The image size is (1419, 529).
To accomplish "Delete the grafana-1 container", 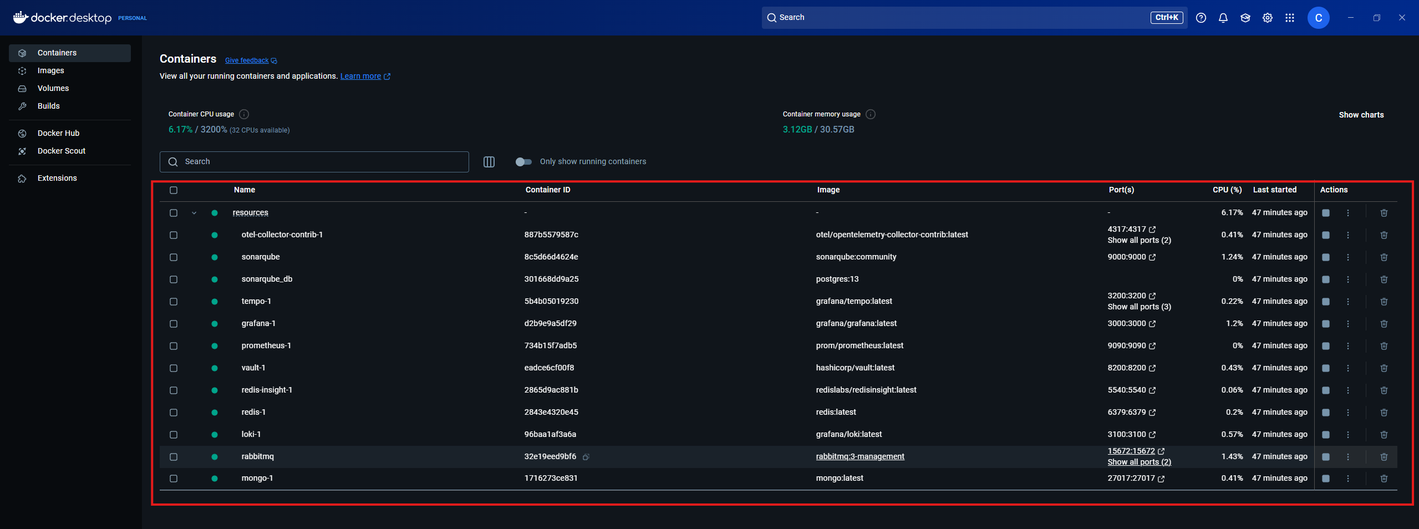I will coord(1384,324).
